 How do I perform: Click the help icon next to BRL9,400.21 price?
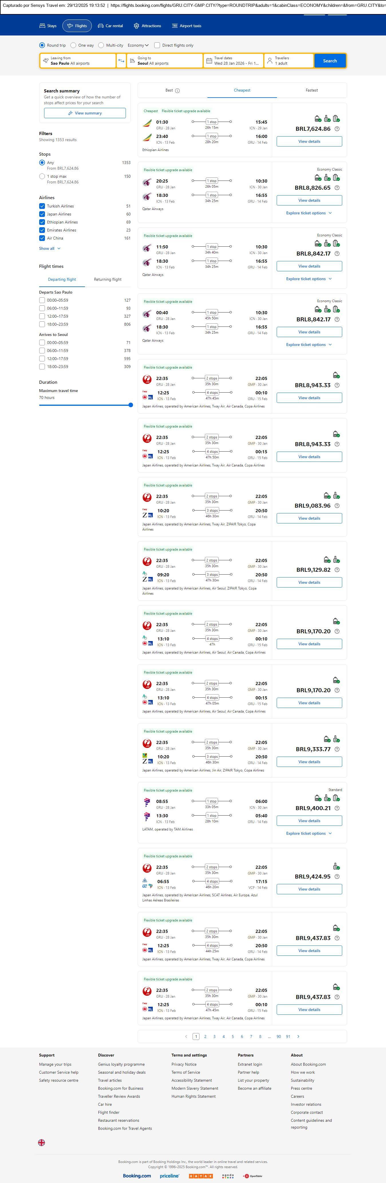(x=337, y=808)
